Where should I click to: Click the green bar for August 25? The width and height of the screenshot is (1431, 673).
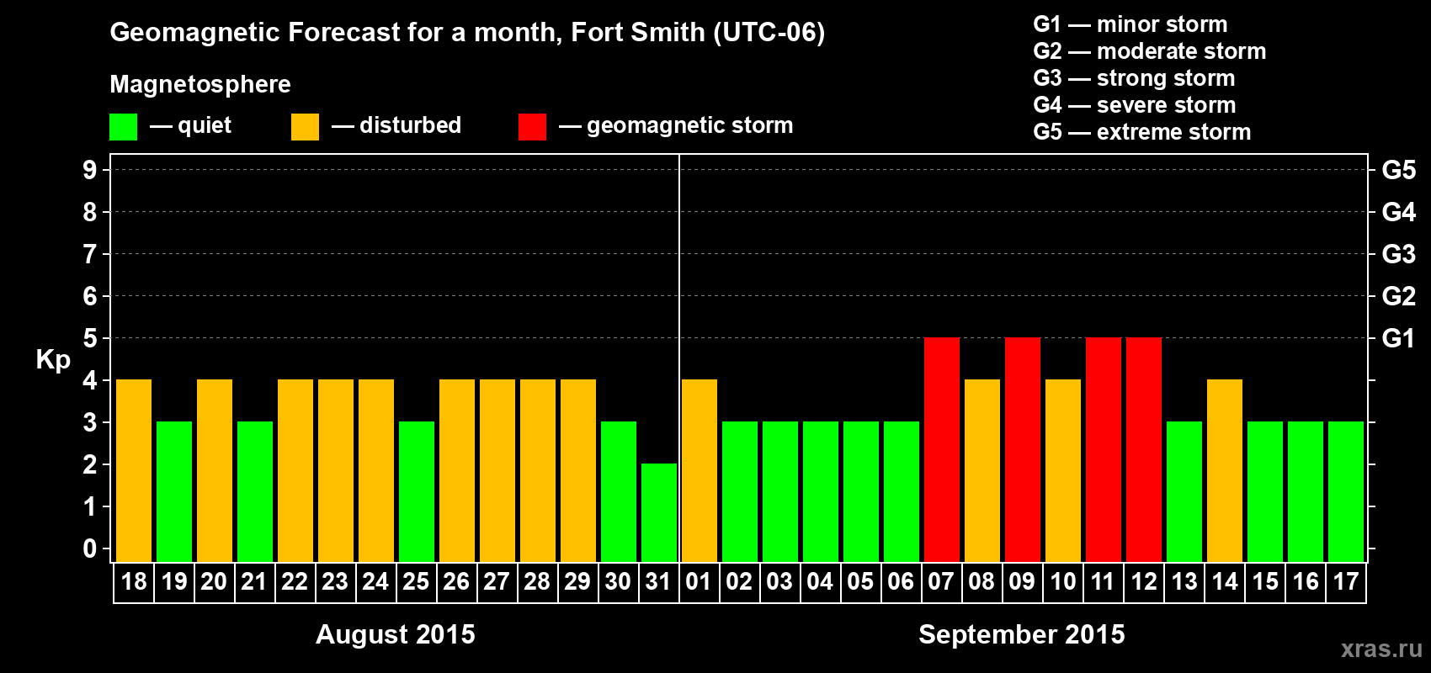tap(417, 492)
